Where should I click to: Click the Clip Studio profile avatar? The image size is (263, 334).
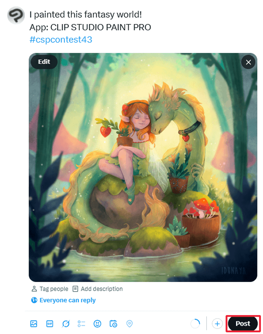tap(16, 16)
